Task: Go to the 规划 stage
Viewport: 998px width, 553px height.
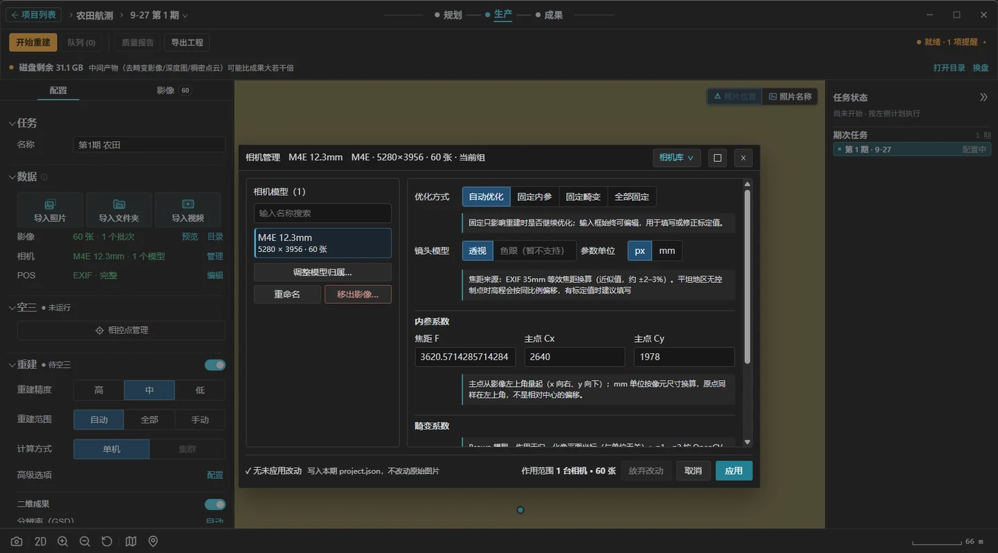Action: click(448, 15)
